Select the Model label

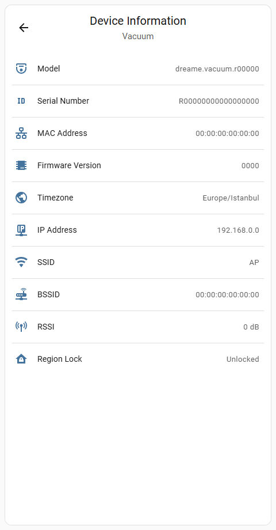pyautogui.click(x=48, y=69)
